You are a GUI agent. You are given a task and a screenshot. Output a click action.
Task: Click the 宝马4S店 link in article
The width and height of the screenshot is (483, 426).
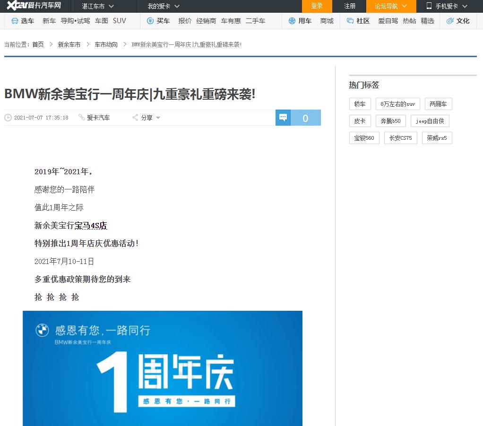(91, 226)
